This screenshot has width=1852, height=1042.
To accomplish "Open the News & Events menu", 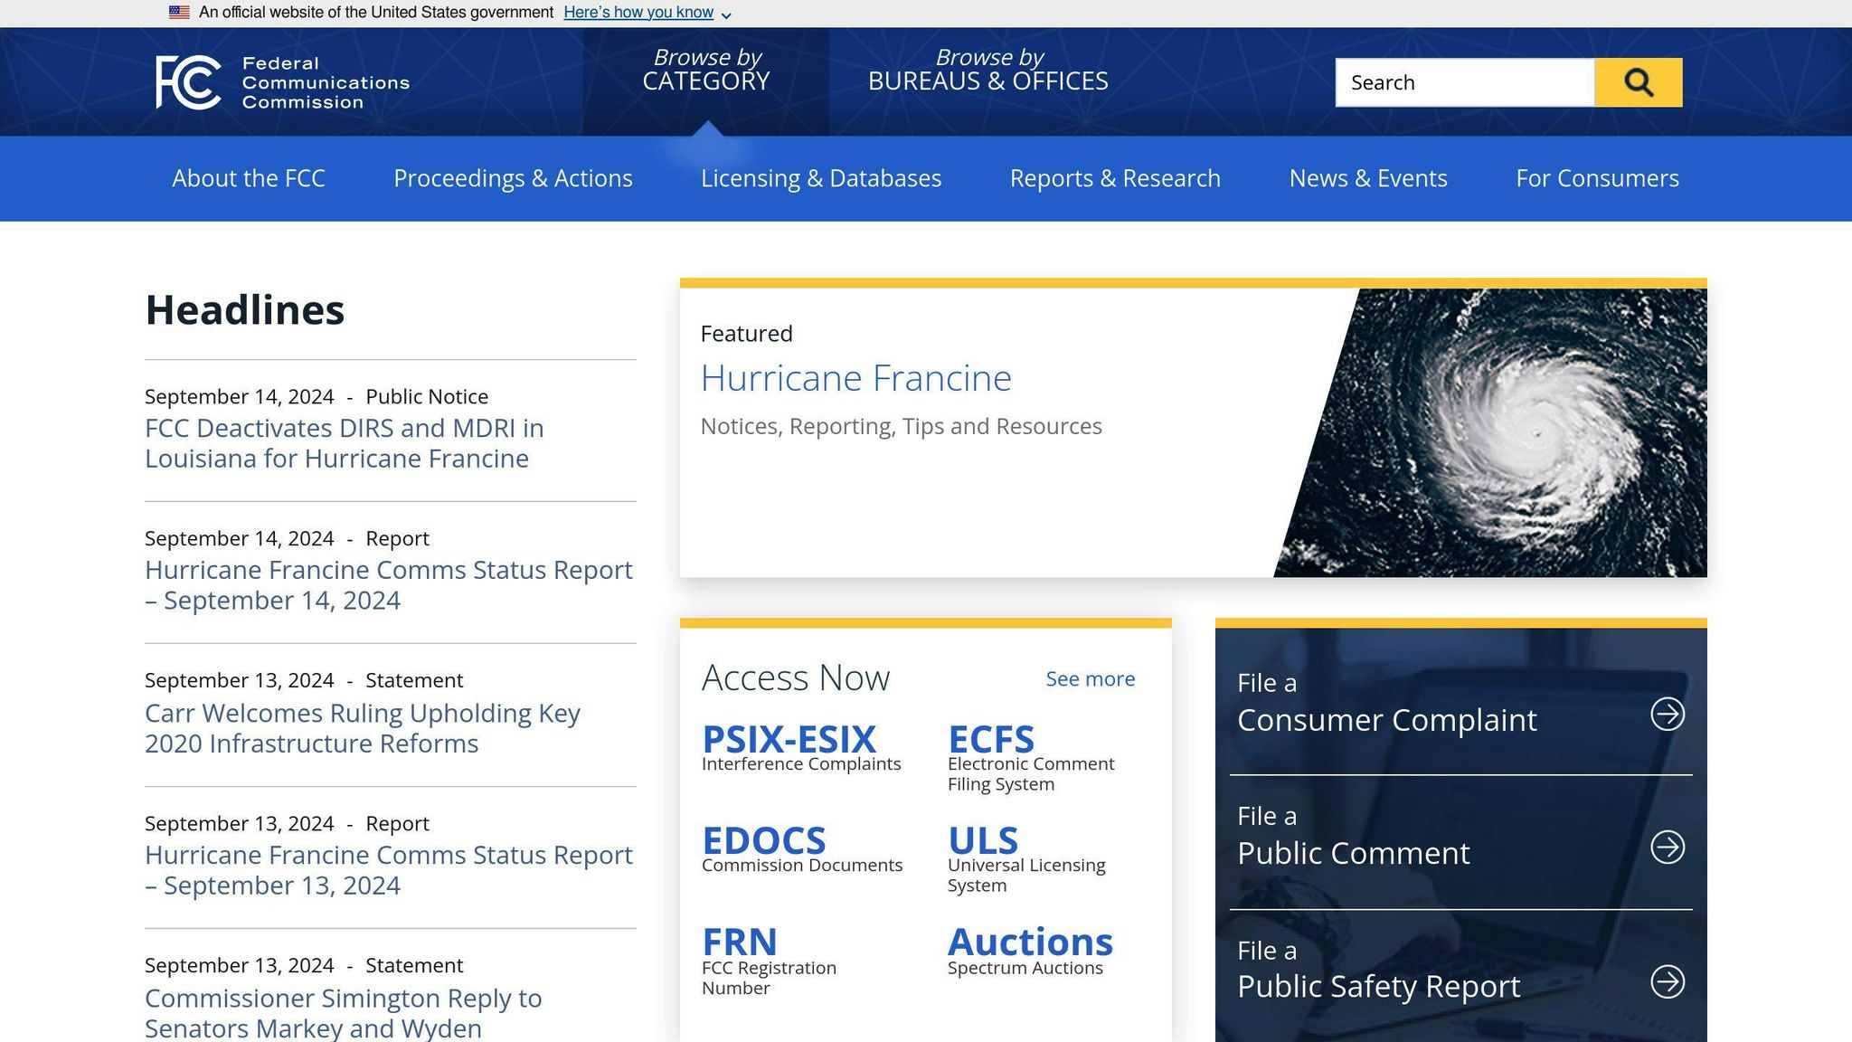I will coord(1368,178).
